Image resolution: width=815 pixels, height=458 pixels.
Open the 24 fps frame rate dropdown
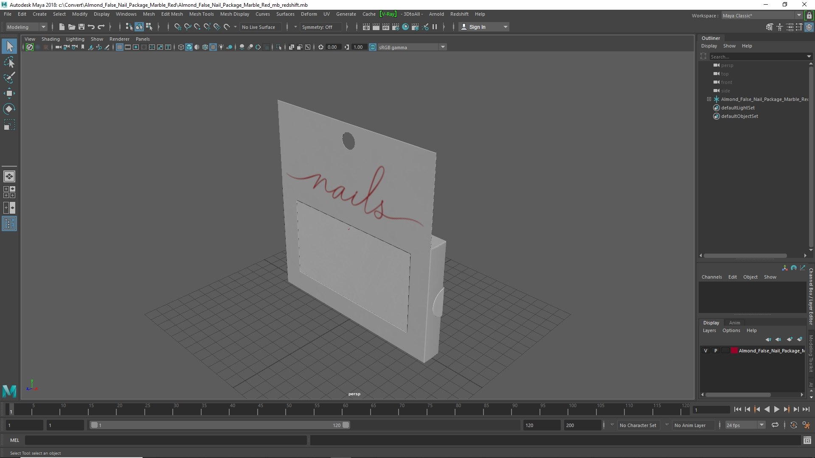pos(745,425)
